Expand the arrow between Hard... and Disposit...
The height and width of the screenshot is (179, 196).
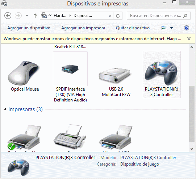[x=70, y=16]
